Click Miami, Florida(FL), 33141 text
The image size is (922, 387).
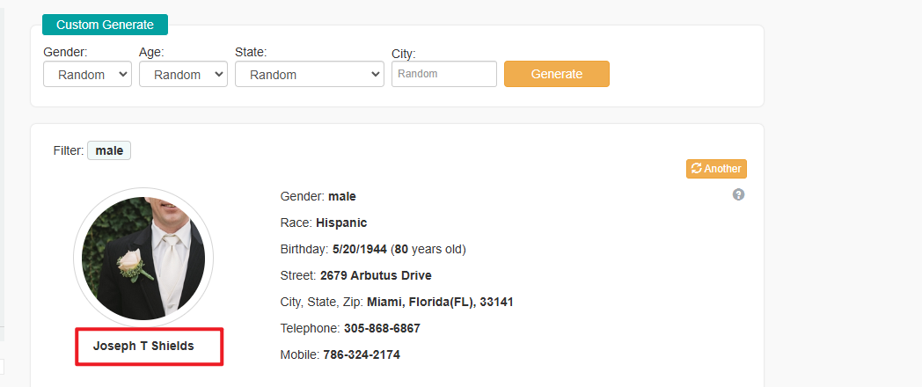click(440, 303)
